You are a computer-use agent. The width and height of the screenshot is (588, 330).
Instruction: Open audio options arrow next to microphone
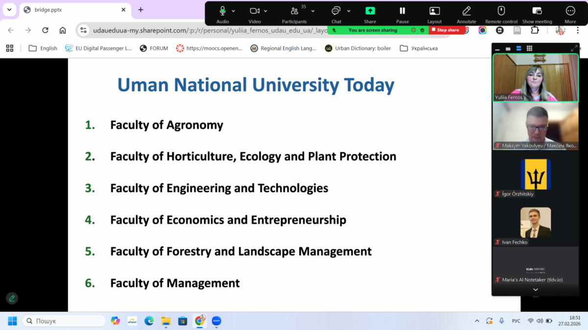(234, 11)
